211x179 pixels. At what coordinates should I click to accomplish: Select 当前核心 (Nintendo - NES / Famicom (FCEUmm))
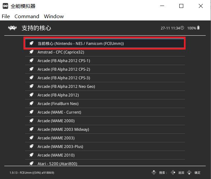click(x=105, y=44)
